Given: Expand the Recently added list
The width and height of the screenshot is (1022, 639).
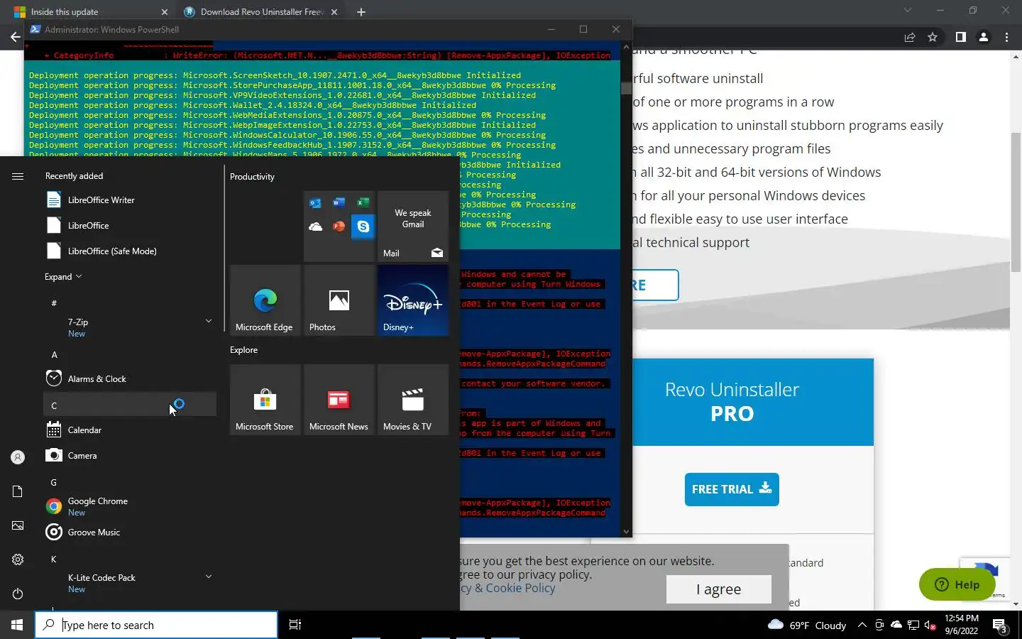Looking at the screenshot, I should click(x=63, y=277).
